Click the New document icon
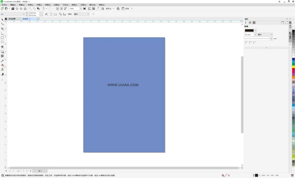The image size is (295, 178). [2, 9]
